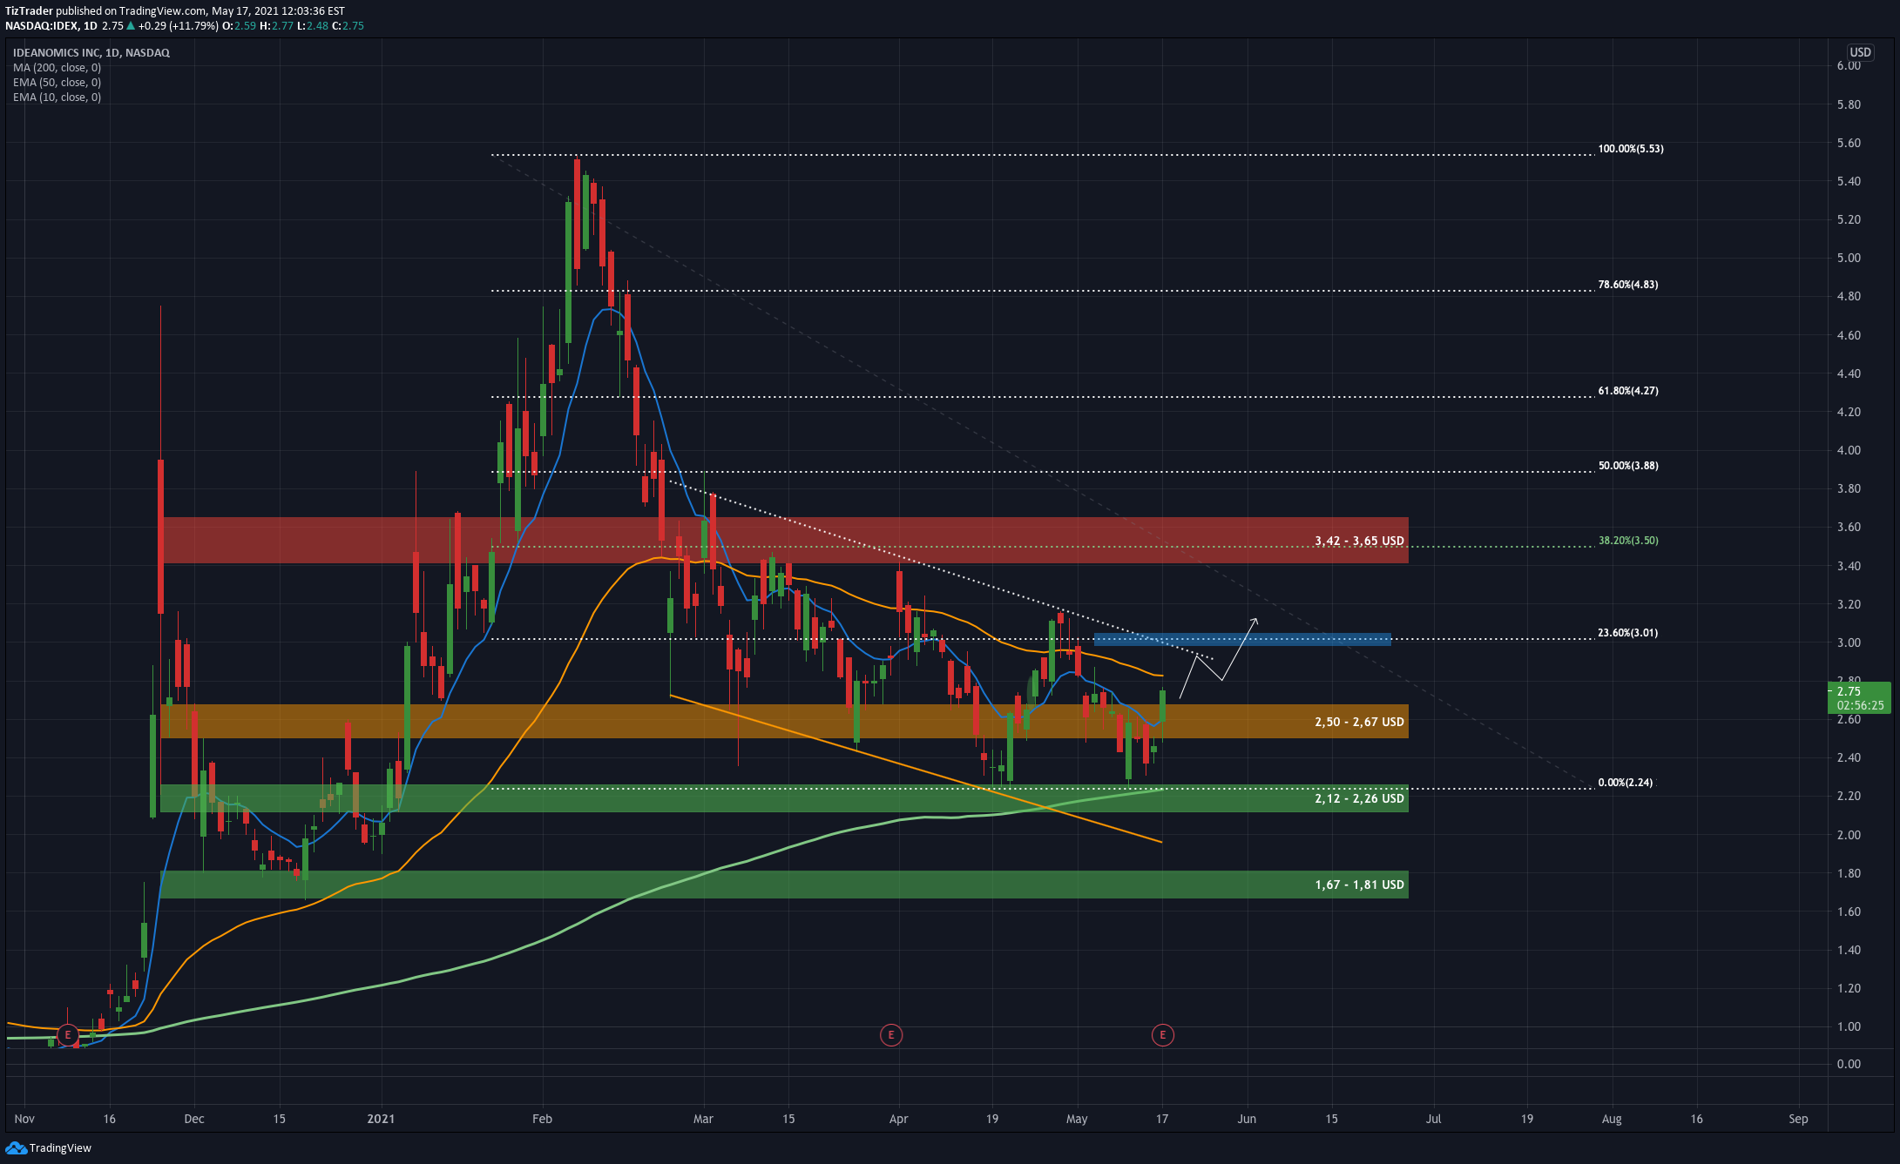Click the TradingView.com text in header

coord(163,11)
